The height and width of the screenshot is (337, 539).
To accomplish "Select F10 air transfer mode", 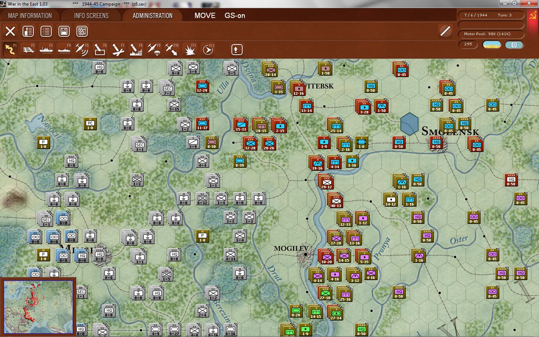I will [x=172, y=49].
